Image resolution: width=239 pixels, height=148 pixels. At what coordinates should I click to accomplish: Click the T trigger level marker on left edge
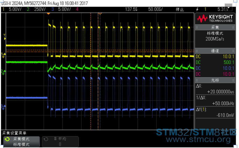pos(5,37)
